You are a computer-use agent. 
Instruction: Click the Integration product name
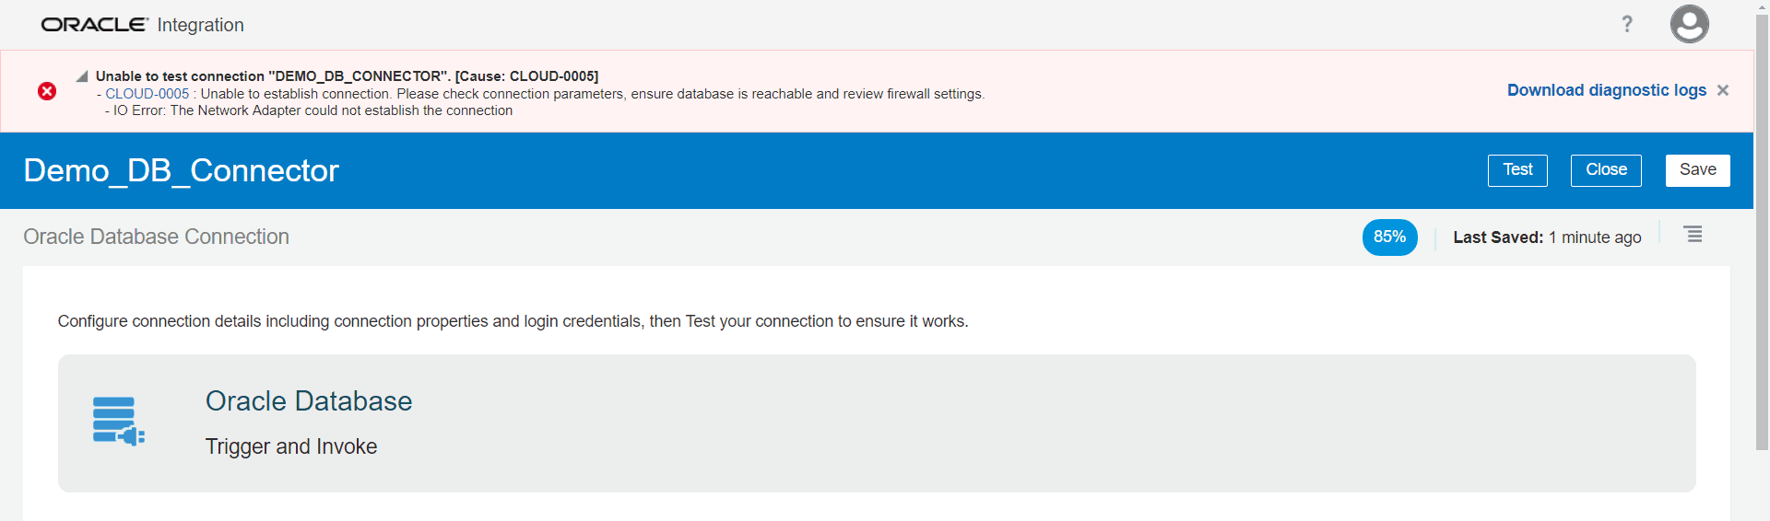point(200,25)
